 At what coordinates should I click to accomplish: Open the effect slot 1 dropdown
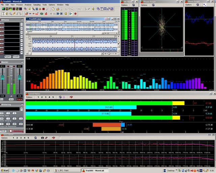click(x=22, y=24)
